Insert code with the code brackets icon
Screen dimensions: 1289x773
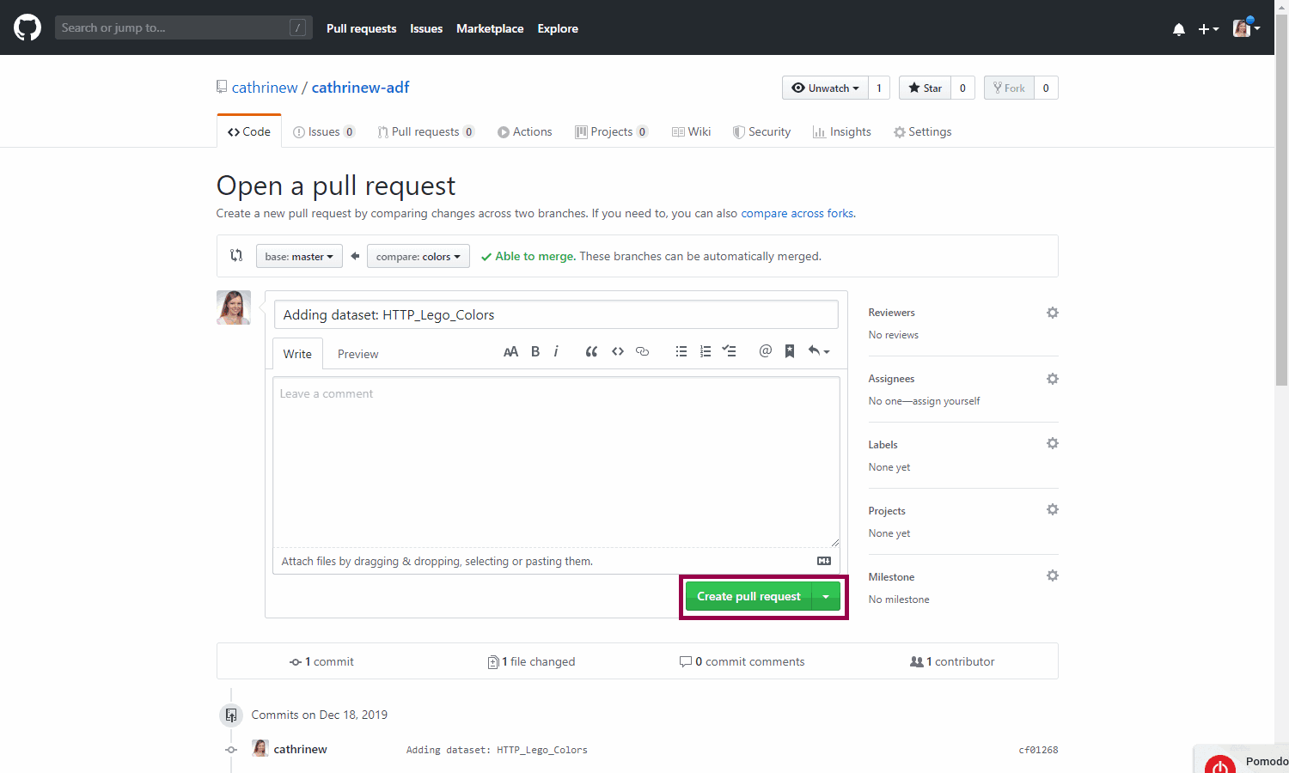point(617,351)
